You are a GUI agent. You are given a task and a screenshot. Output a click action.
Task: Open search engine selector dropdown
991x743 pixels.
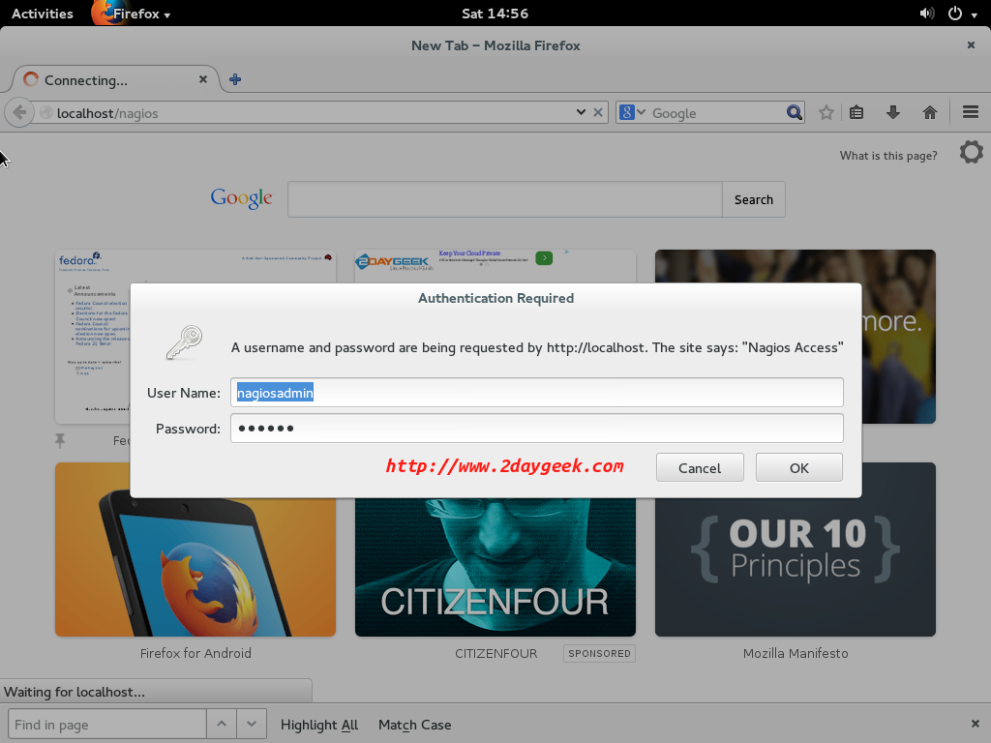click(631, 112)
